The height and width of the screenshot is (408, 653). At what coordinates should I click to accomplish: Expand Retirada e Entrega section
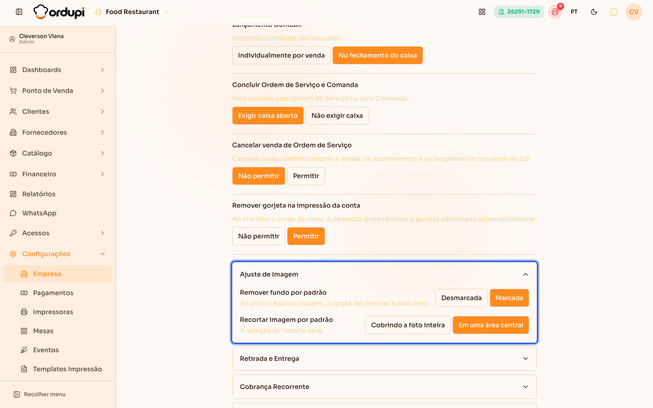click(x=384, y=359)
